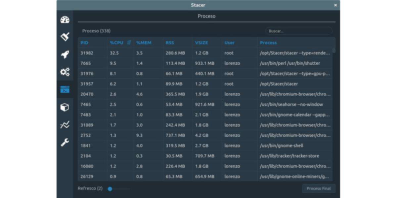Open the Dashboard speedometer icon
This screenshot has width=397, height=198.
click(65, 20)
